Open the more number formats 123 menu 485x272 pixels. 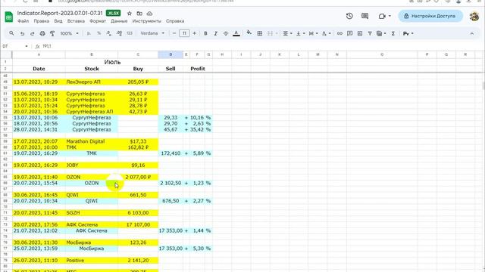pos(130,33)
